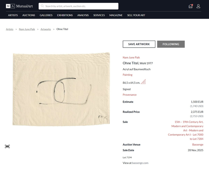Viewport: 209px width, 170px height.
Task: Go to Artworks breadcrumb link
Action: 46,29
